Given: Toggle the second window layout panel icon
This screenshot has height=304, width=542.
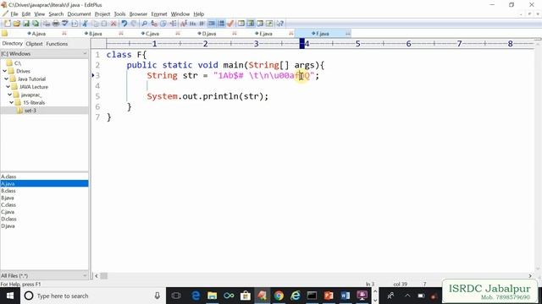Looking at the screenshot, I should click(x=251, y=24).
